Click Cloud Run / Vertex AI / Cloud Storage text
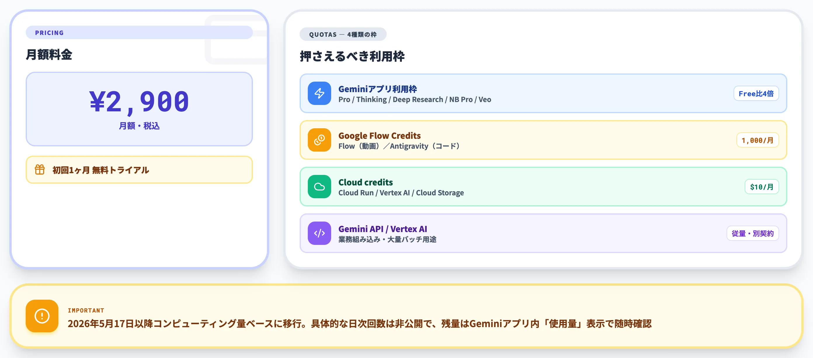813x358 pixels. pyautogui.click(x=401, y=193)
